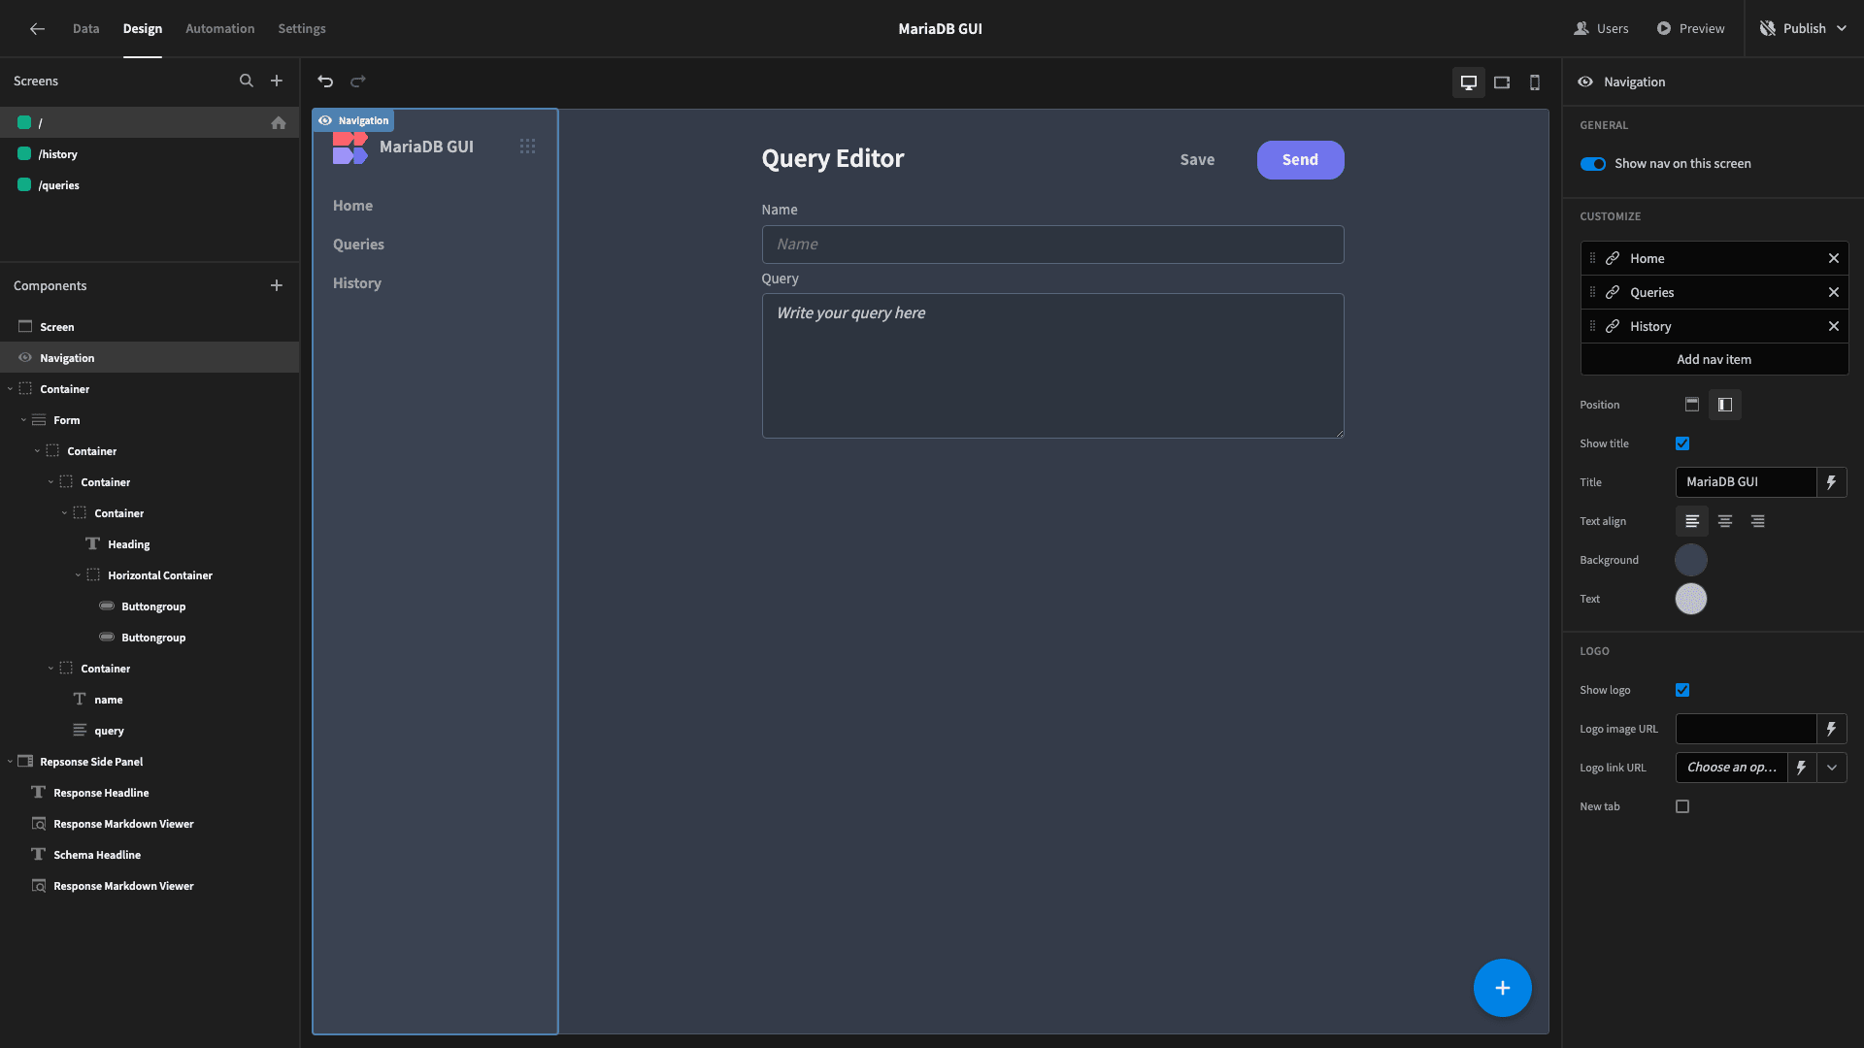The height and width of the screenshot is (1048, 1864).
Task: Click the redo arrow icon
Action: [x=358, y=82]
